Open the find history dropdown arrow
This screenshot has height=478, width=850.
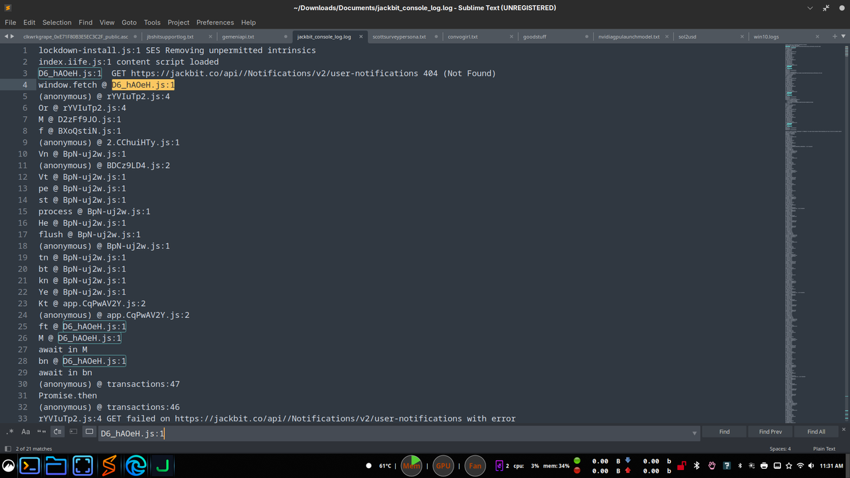695,434
